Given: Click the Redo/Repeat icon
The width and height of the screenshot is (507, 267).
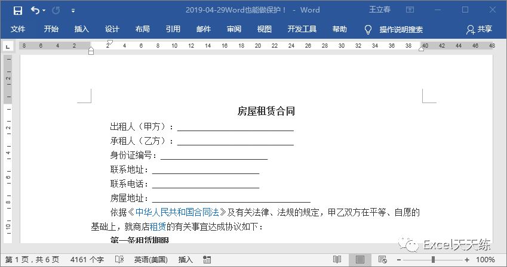Looking at the screenshot, I should [56, 11].
